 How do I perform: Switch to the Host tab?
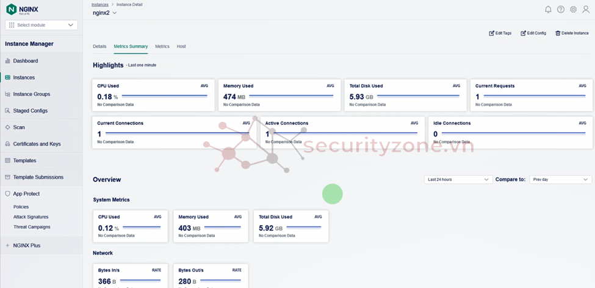[181, 46]
